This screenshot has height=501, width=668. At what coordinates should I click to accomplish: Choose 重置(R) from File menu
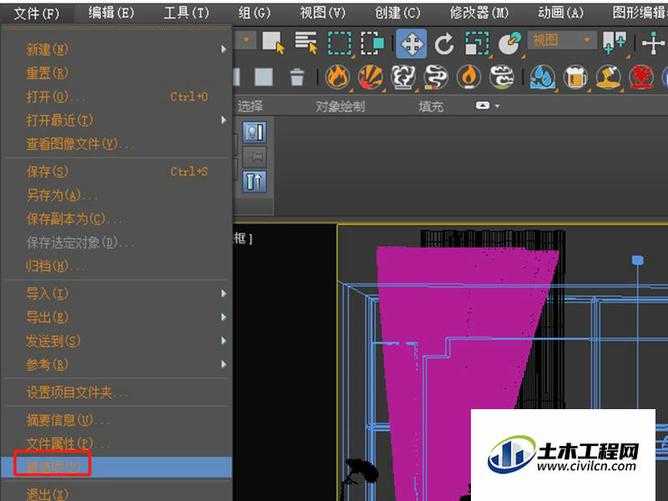117,73
